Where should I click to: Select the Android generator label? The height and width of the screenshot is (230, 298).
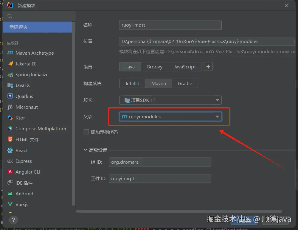[24, 194]
